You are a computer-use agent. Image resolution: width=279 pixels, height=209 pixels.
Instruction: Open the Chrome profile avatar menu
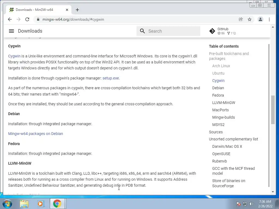[260, 19]
